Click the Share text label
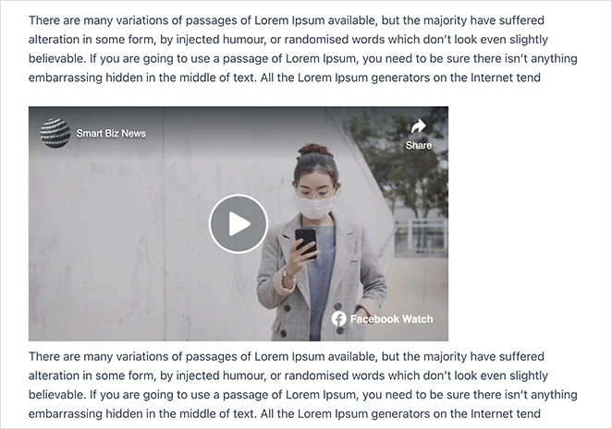Screen dimensions: 612x429 [x=419, y=146]
